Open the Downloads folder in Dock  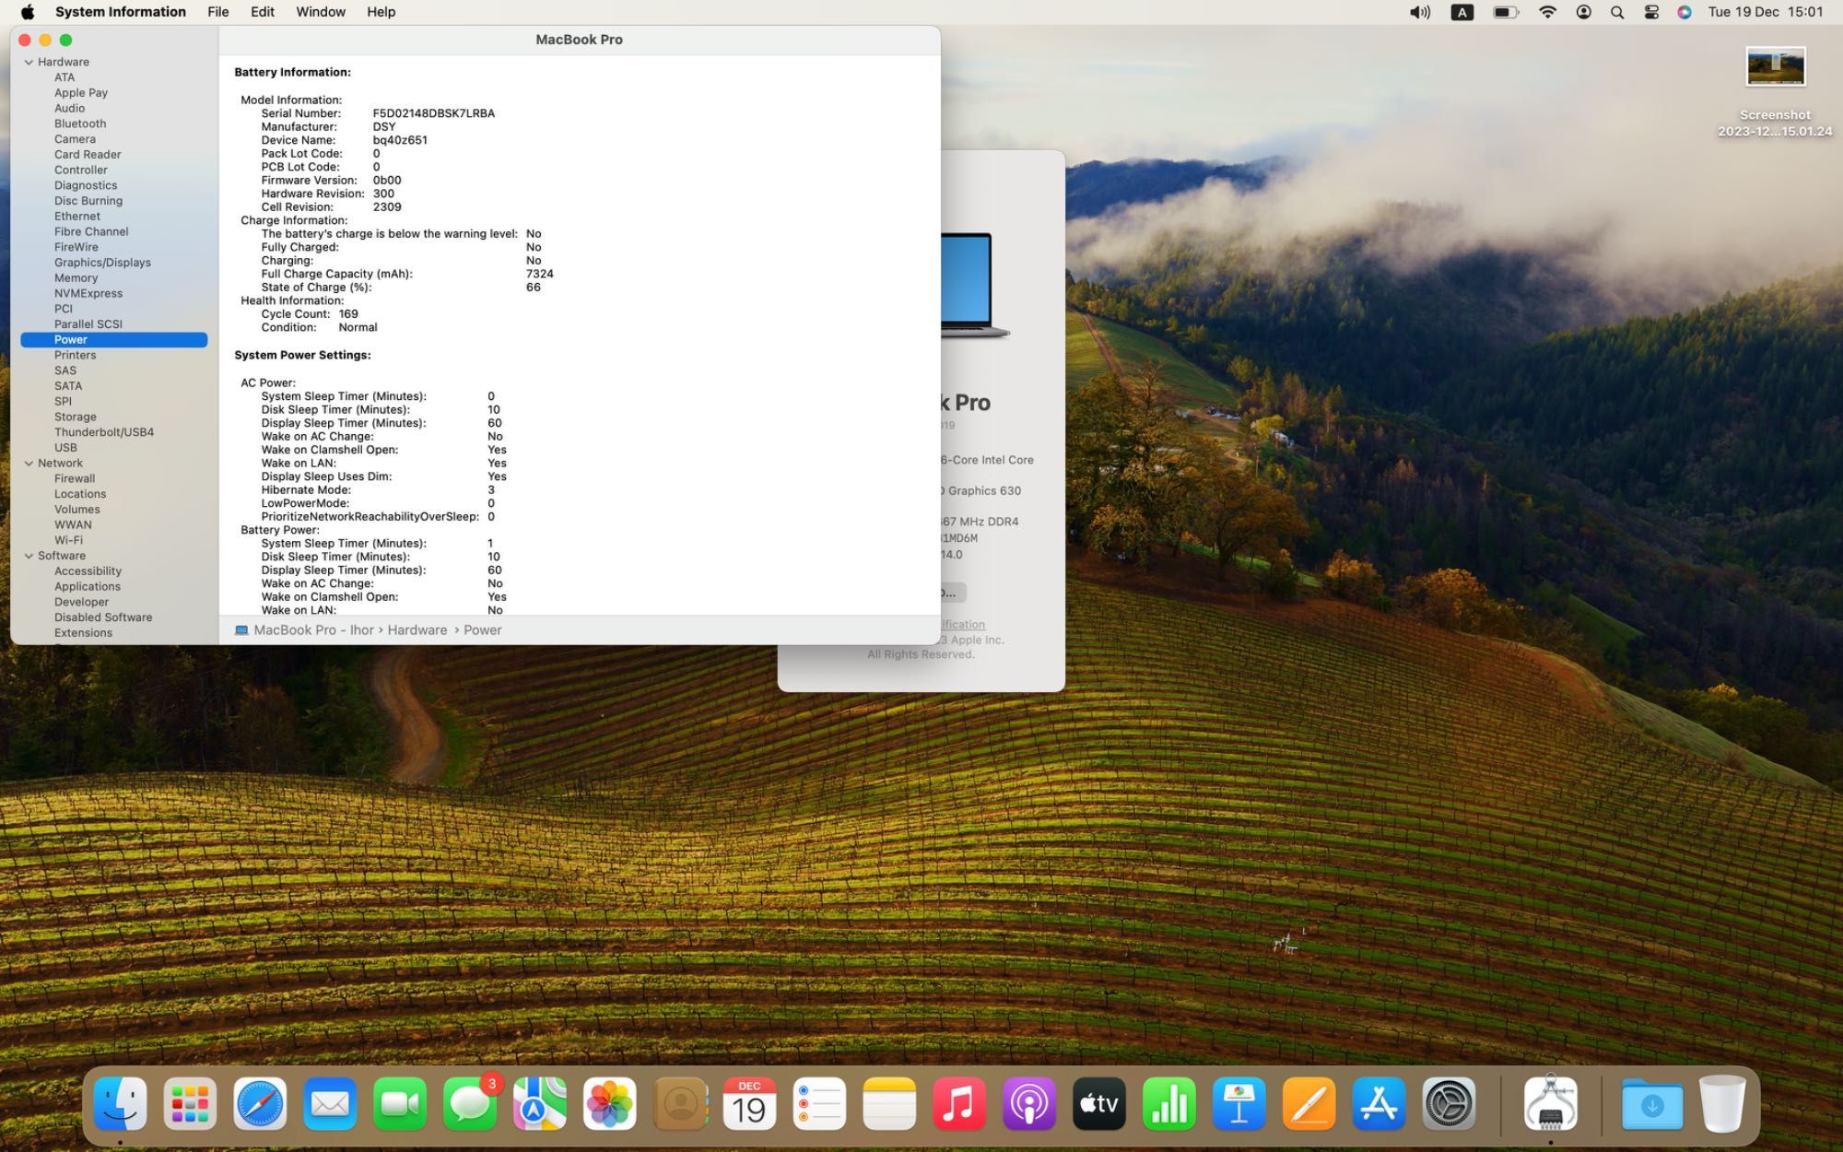1652,1103
